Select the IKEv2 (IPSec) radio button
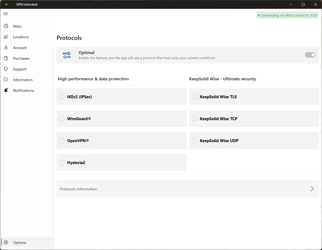 tap(62, 97)
